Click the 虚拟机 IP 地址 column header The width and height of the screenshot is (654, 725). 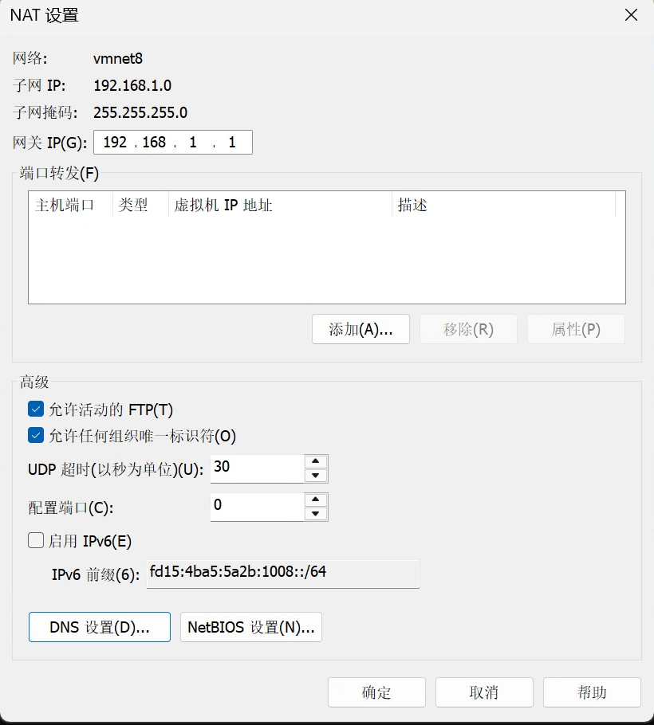[281, 205]
